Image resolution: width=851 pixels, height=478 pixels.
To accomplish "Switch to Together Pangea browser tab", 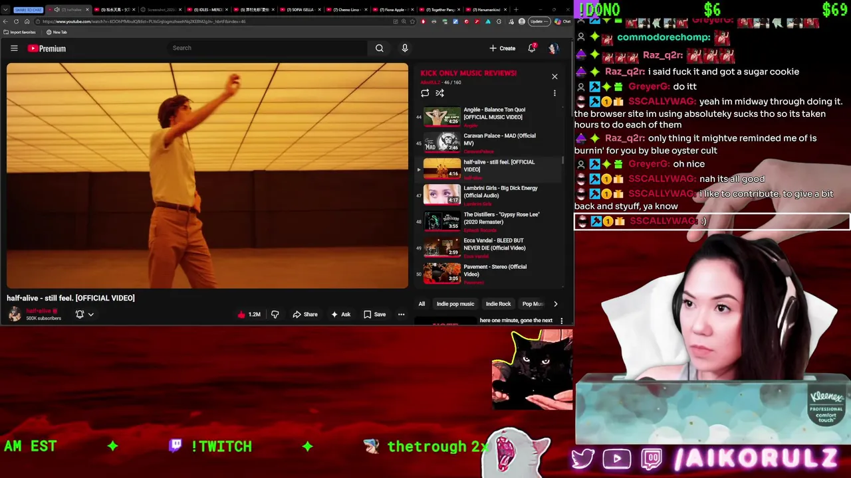I will (439, 10).
